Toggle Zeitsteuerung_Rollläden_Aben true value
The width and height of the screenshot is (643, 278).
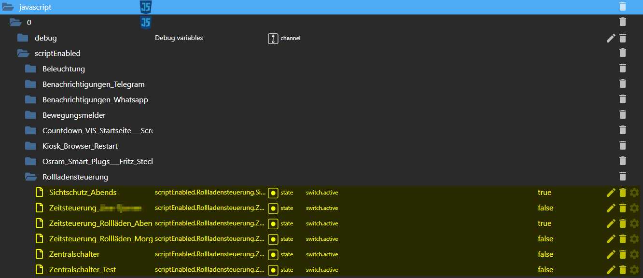545,223
